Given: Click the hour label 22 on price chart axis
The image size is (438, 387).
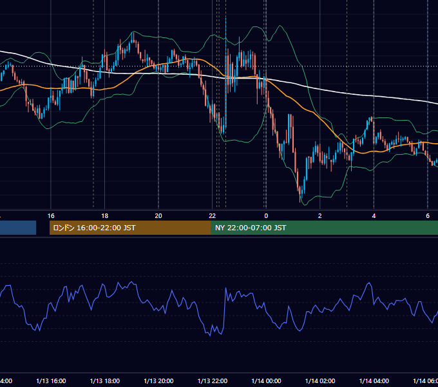Looking at the screenshot, I should click(213, 216).
